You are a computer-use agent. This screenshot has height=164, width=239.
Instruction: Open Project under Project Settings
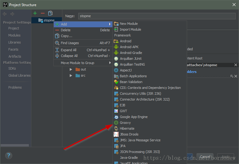(14, 28)
